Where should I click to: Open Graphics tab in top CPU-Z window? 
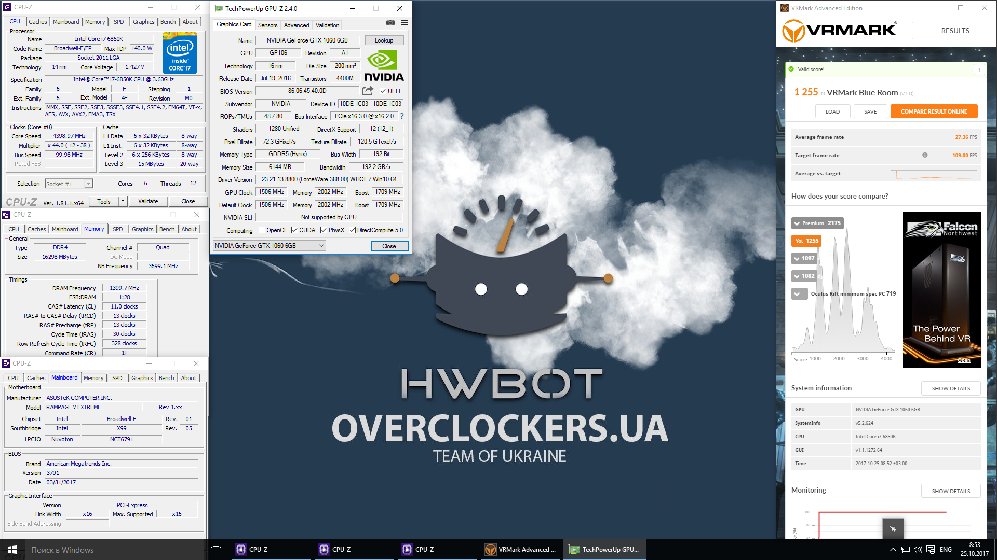click(x=143, y=22)
